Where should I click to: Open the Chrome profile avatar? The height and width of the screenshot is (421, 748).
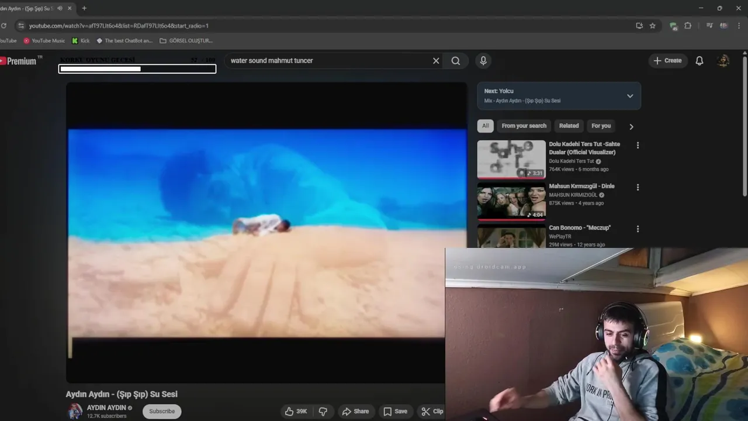[x=724, y=26]
